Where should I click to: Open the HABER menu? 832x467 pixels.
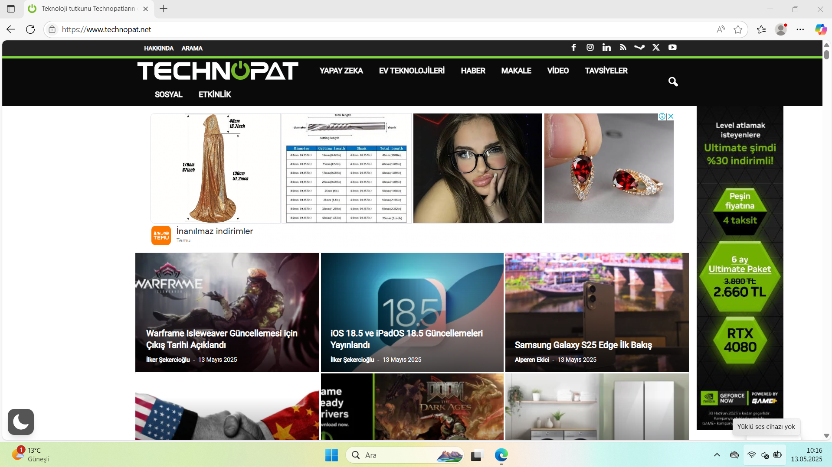(x=473, y=71)
